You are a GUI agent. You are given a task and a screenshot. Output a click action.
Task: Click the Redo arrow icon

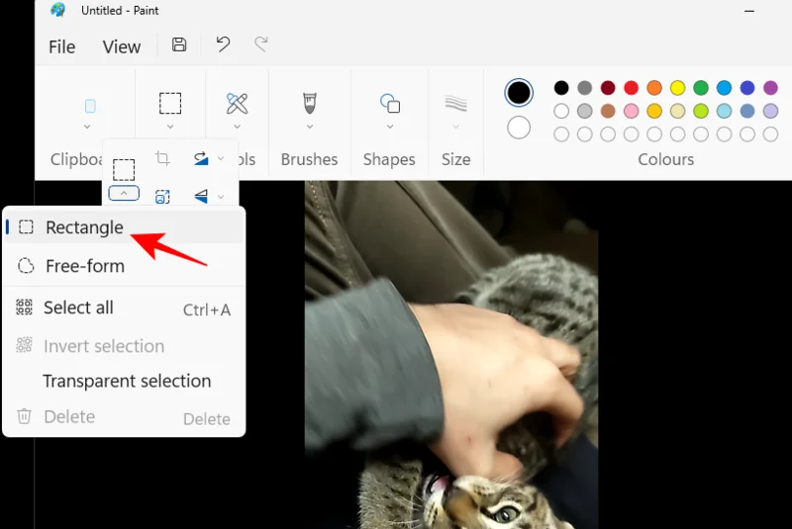[x=261, y=44]
